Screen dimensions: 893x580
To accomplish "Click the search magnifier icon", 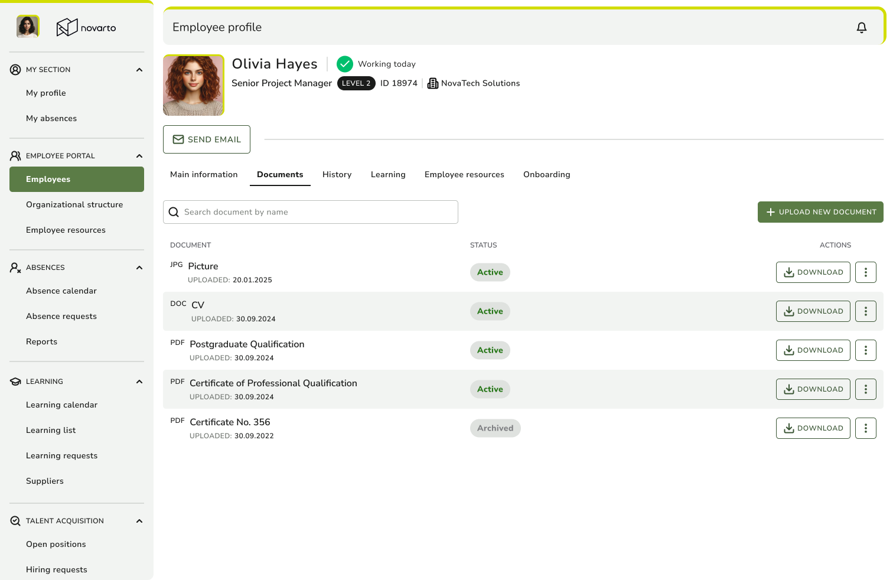I will point(174,212).
